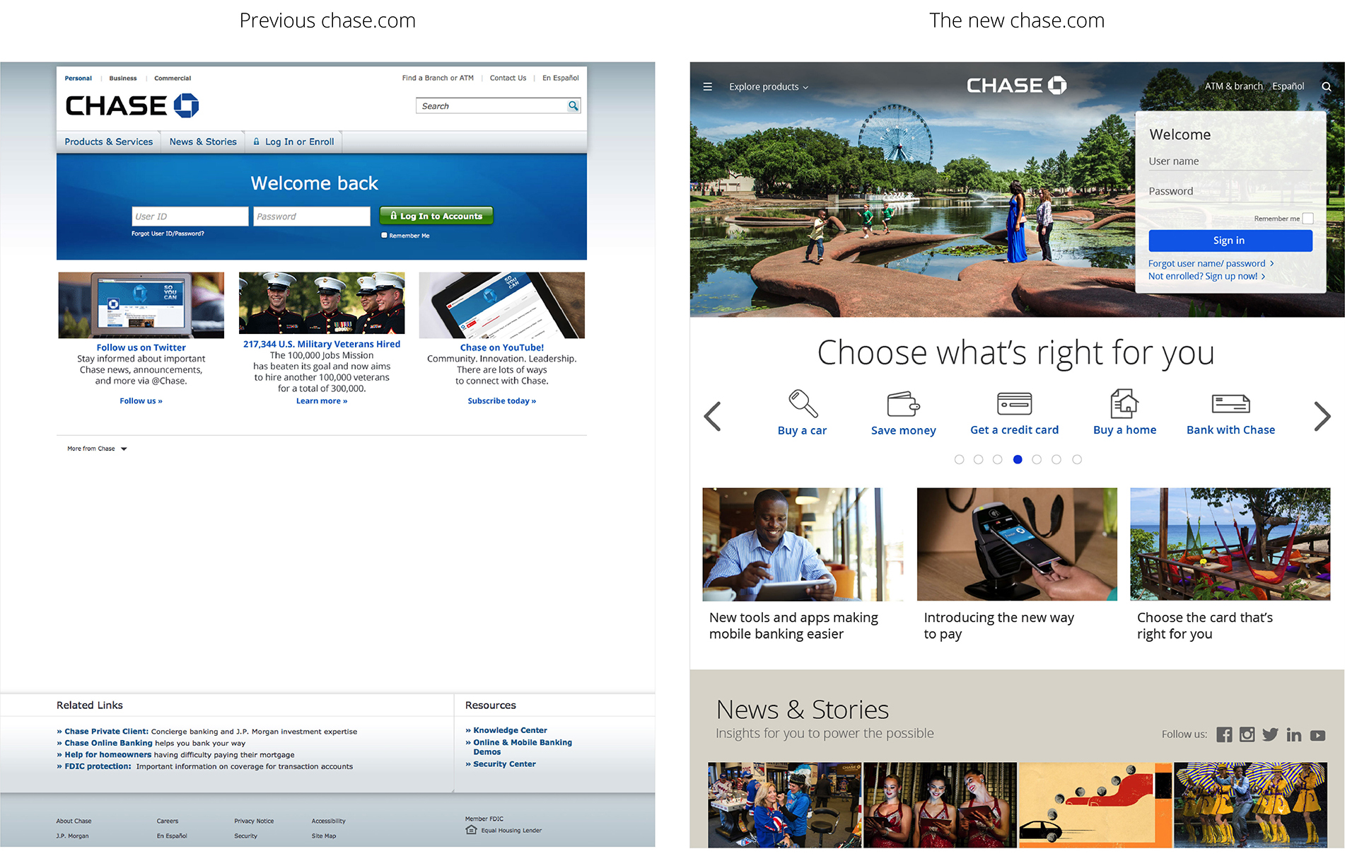Viewport: 1345px width, 854px height.
Task: Select Personal in top navigation
Action: (78, 79)
